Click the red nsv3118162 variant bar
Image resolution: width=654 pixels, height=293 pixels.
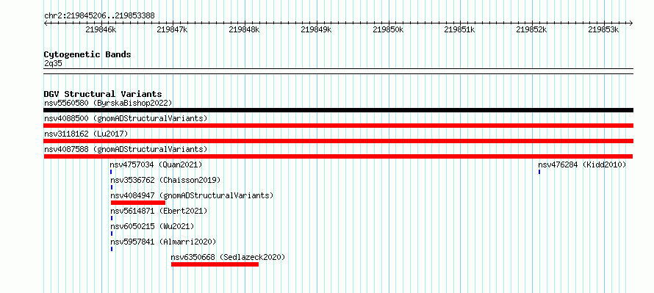pos(338,141)
